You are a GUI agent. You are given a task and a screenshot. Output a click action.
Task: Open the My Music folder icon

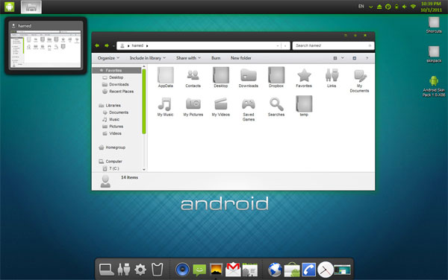[x=165, y=106]
